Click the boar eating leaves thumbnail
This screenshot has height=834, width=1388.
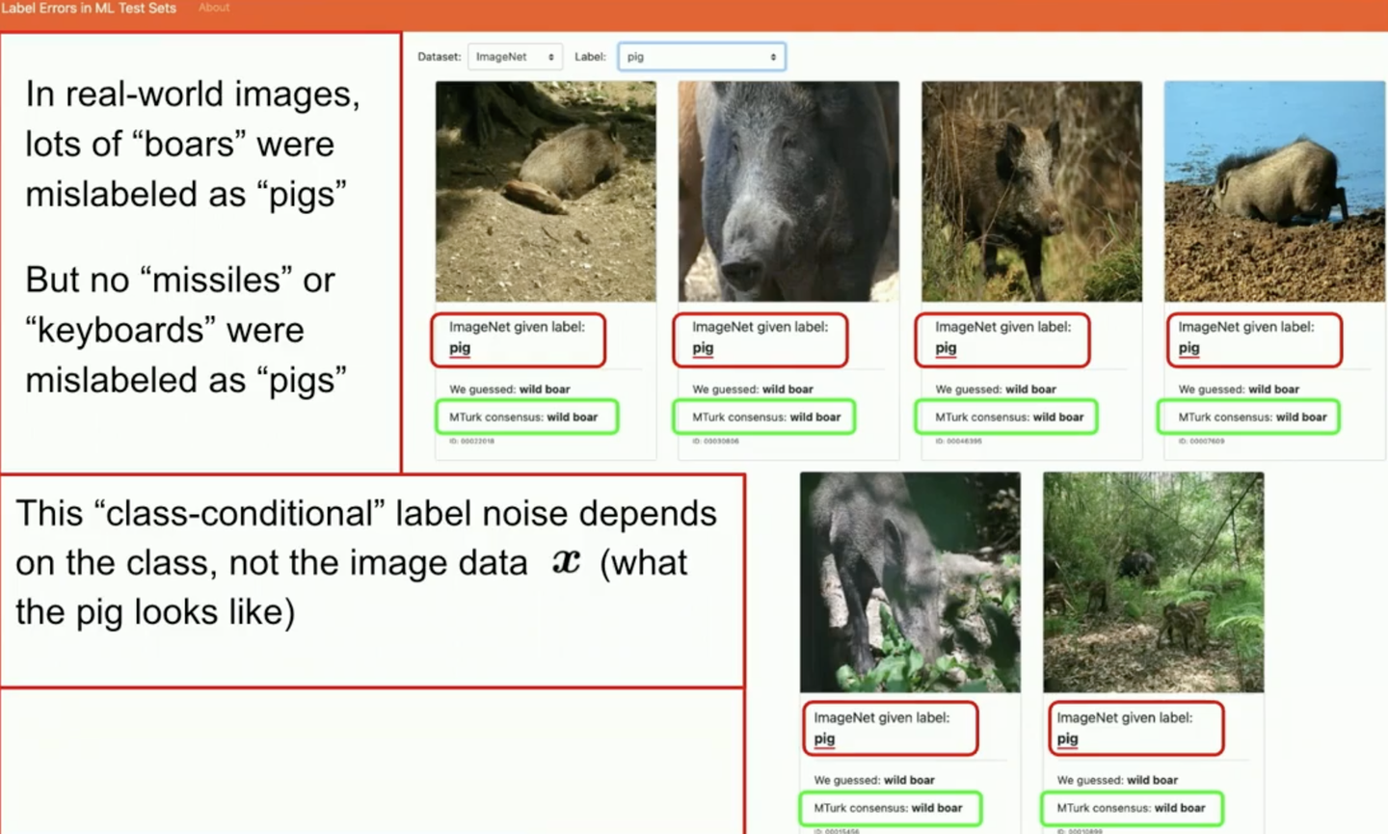pyautogui.click(x=909, y=581)
